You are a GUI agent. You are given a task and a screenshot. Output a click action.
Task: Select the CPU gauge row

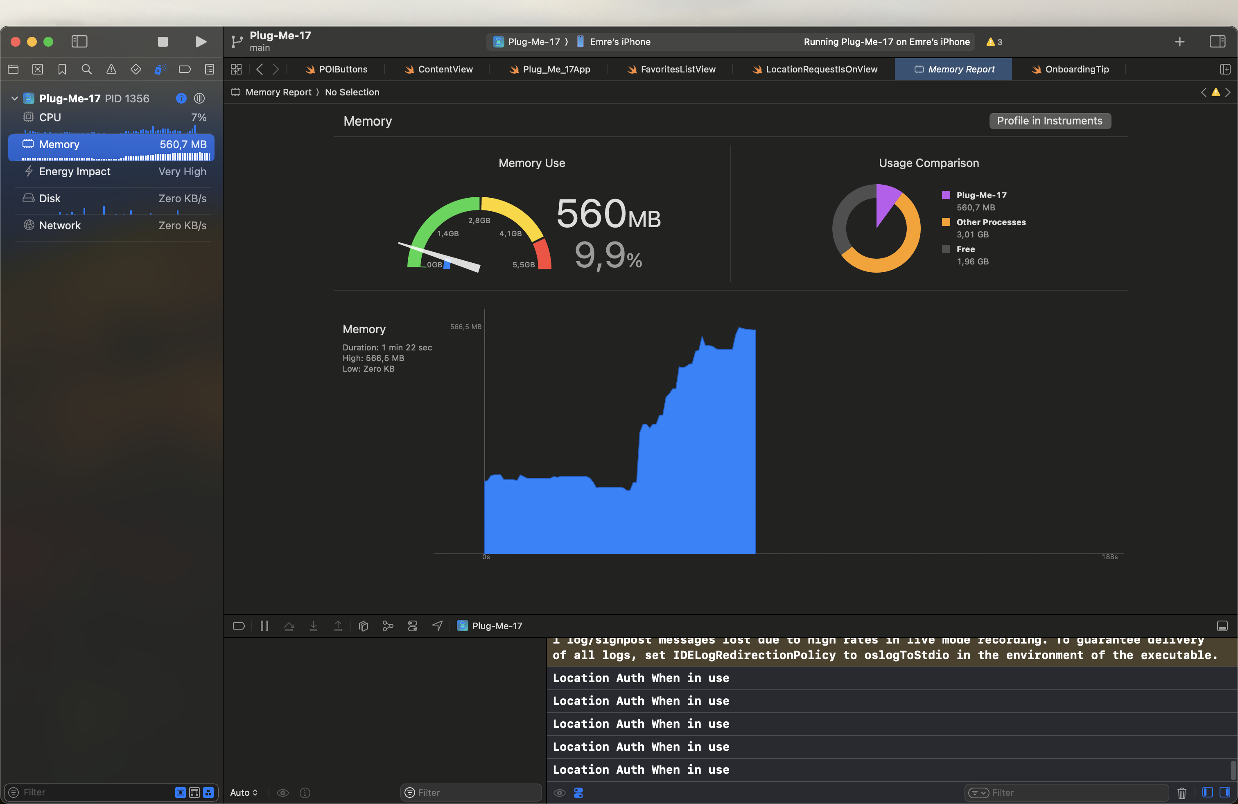[111, 122]
